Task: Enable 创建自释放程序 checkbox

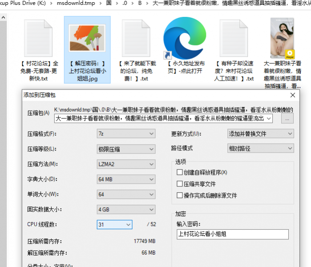Action: 180,172
